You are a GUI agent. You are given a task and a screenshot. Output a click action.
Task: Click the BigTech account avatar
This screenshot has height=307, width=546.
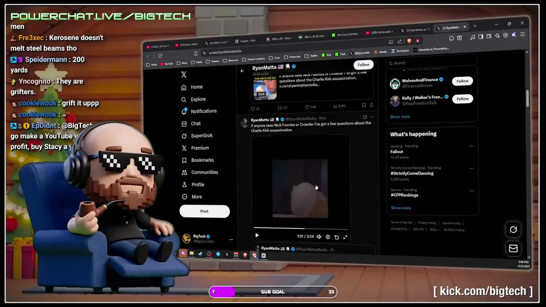(x=186, y=239)
